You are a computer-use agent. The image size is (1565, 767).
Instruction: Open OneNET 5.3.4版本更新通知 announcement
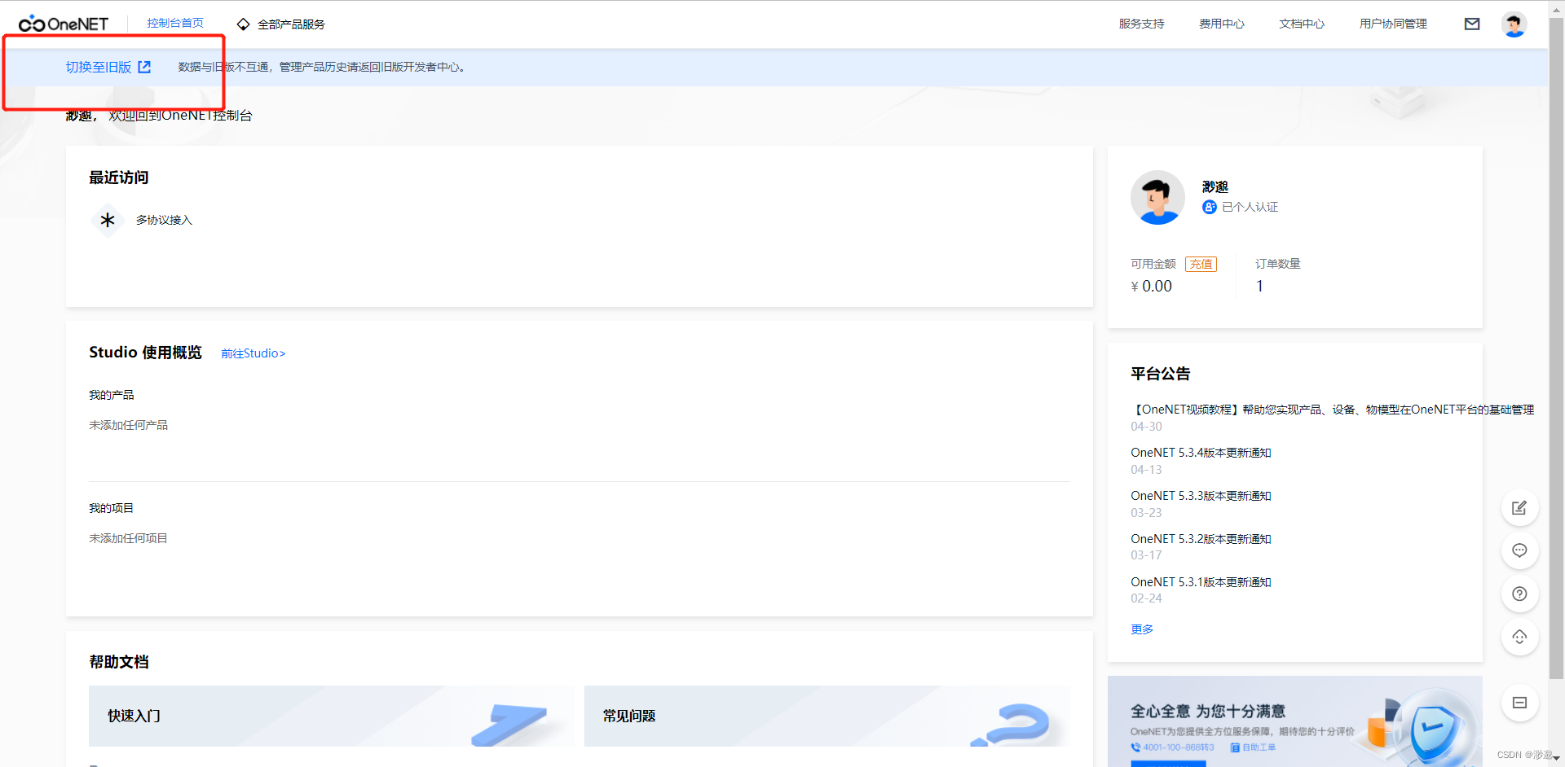click(x=1201, y=453)
